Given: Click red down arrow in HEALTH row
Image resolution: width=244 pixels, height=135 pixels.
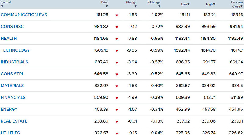Looking at the screenshot, I should [x=117, y=39].
